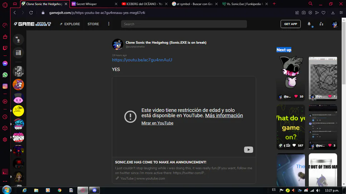Open Opera main menu logo
This screenshot has width=346, height=194.
pyautogui.click(x=5, y=5)
